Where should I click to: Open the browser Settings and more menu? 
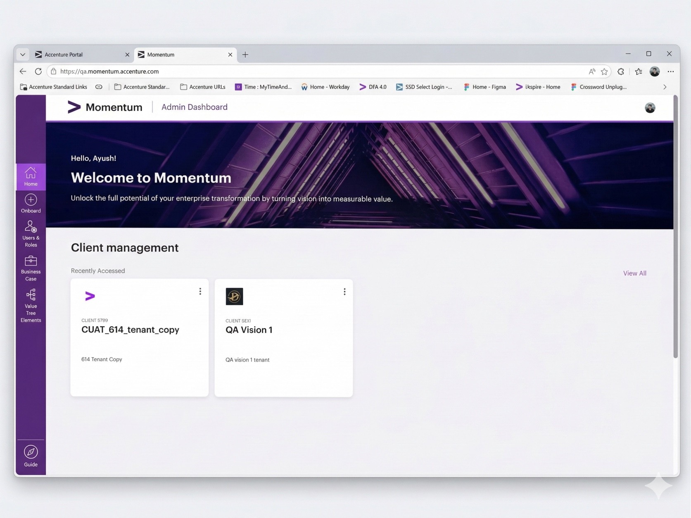[671, 71]
